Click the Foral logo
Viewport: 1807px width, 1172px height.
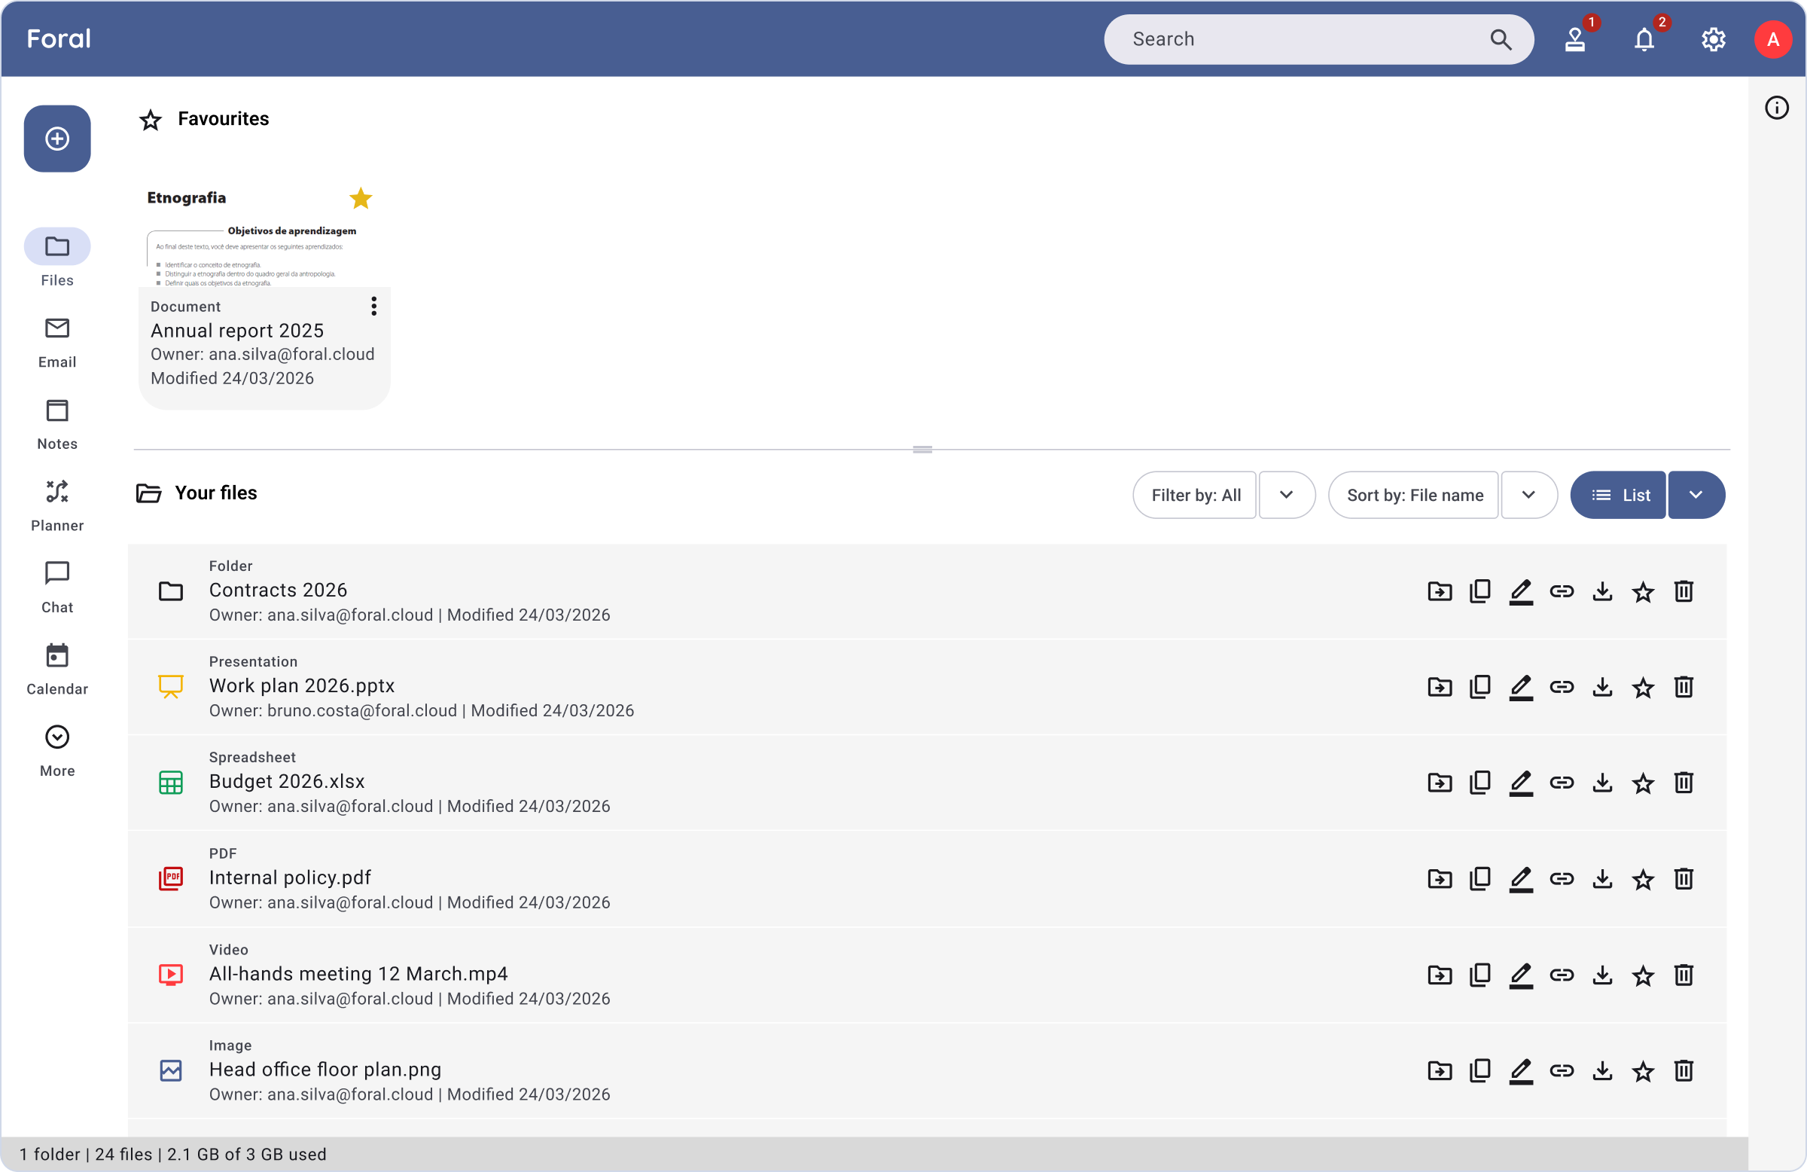59,38
